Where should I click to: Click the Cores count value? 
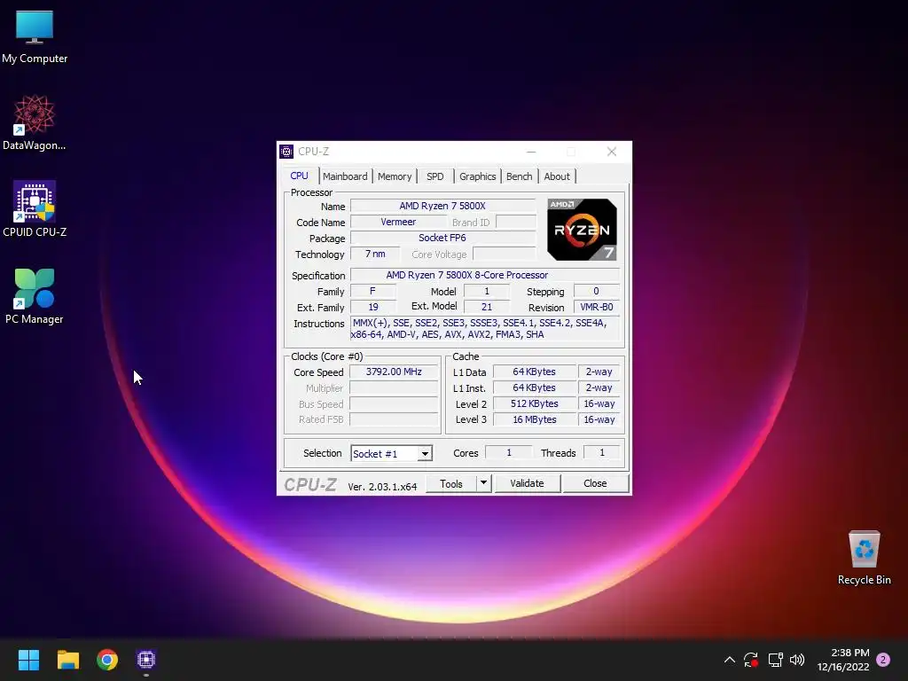click(508, 453)
